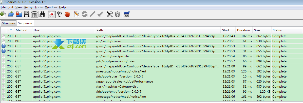Viewport: 303px width, 103px height.
Task: Select the /cu/oauth/tokens path
Action: point(109,41)
